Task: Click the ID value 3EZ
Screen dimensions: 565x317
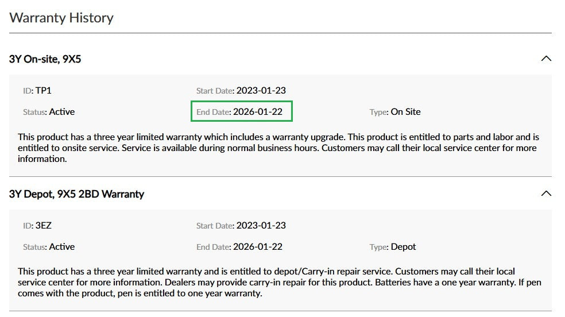Action: click(44, 226)
